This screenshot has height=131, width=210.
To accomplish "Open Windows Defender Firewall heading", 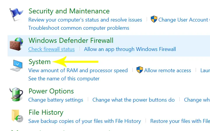I will click(71, 40).
